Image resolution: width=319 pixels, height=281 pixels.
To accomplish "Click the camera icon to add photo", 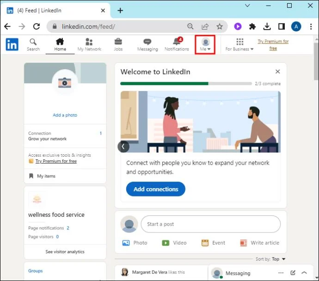I will (x=65, y=83).
